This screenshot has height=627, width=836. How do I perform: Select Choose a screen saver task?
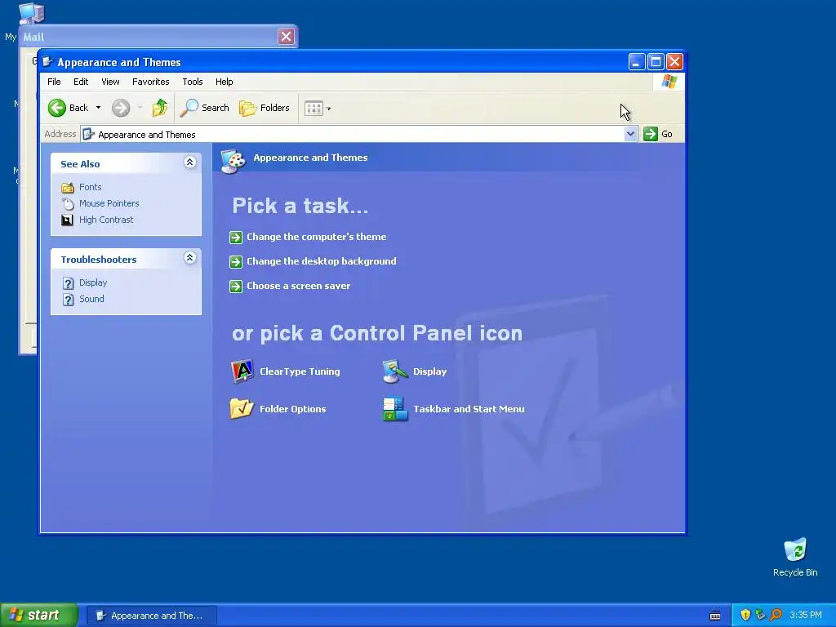coord(299,286)
